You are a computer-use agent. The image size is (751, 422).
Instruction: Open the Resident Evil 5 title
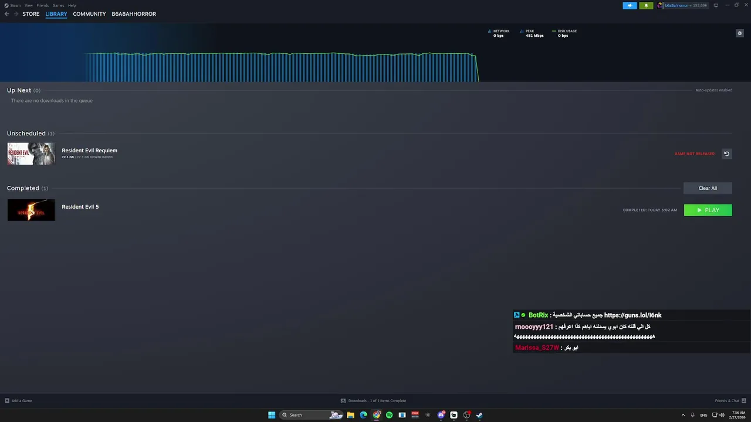(x=80, y=207)
